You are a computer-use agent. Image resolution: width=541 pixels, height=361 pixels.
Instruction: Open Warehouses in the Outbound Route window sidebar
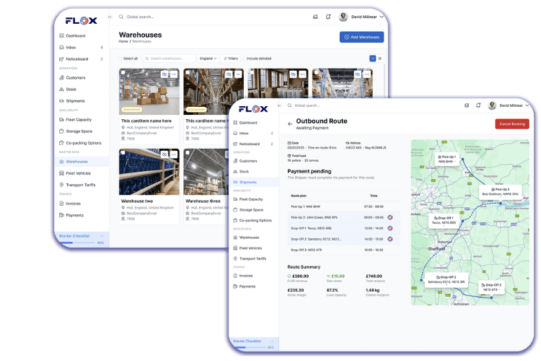[x=247, y=238]
